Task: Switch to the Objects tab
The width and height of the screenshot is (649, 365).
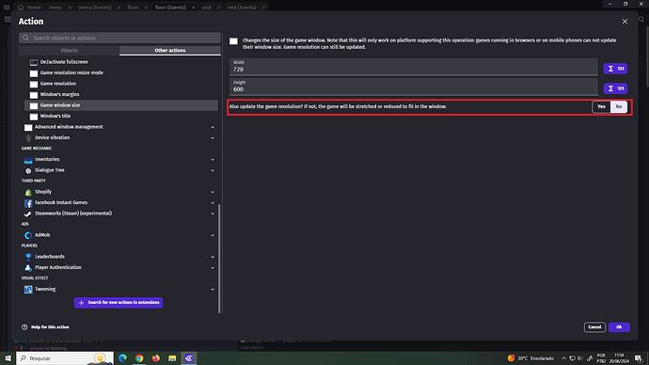Action: [69, 51]
